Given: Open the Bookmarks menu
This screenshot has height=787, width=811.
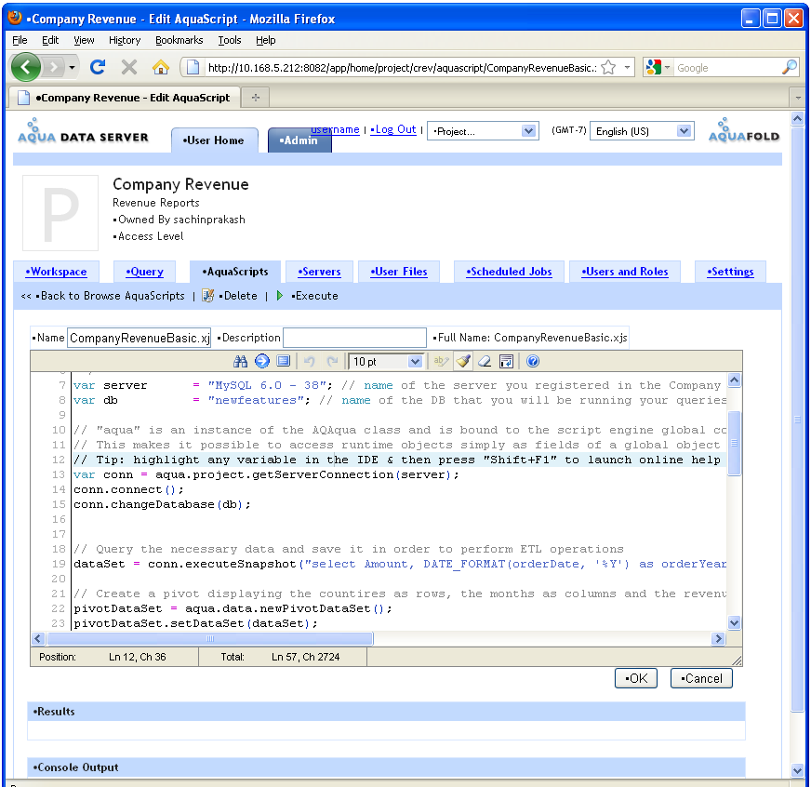Looking at the screenshot, I should [179, 40].
